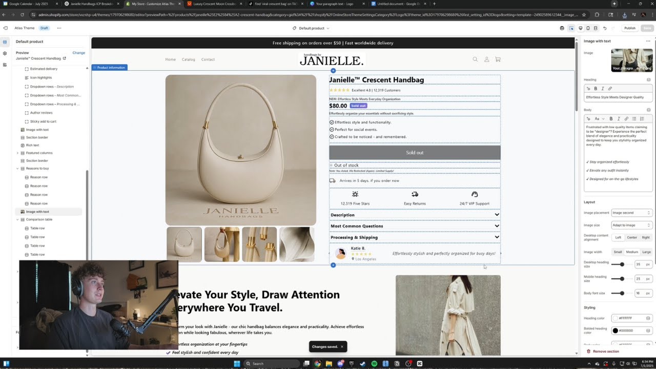656x369 pixels.
Task: Adjust the Desktop heading size slider
Action: click(622, 264)
